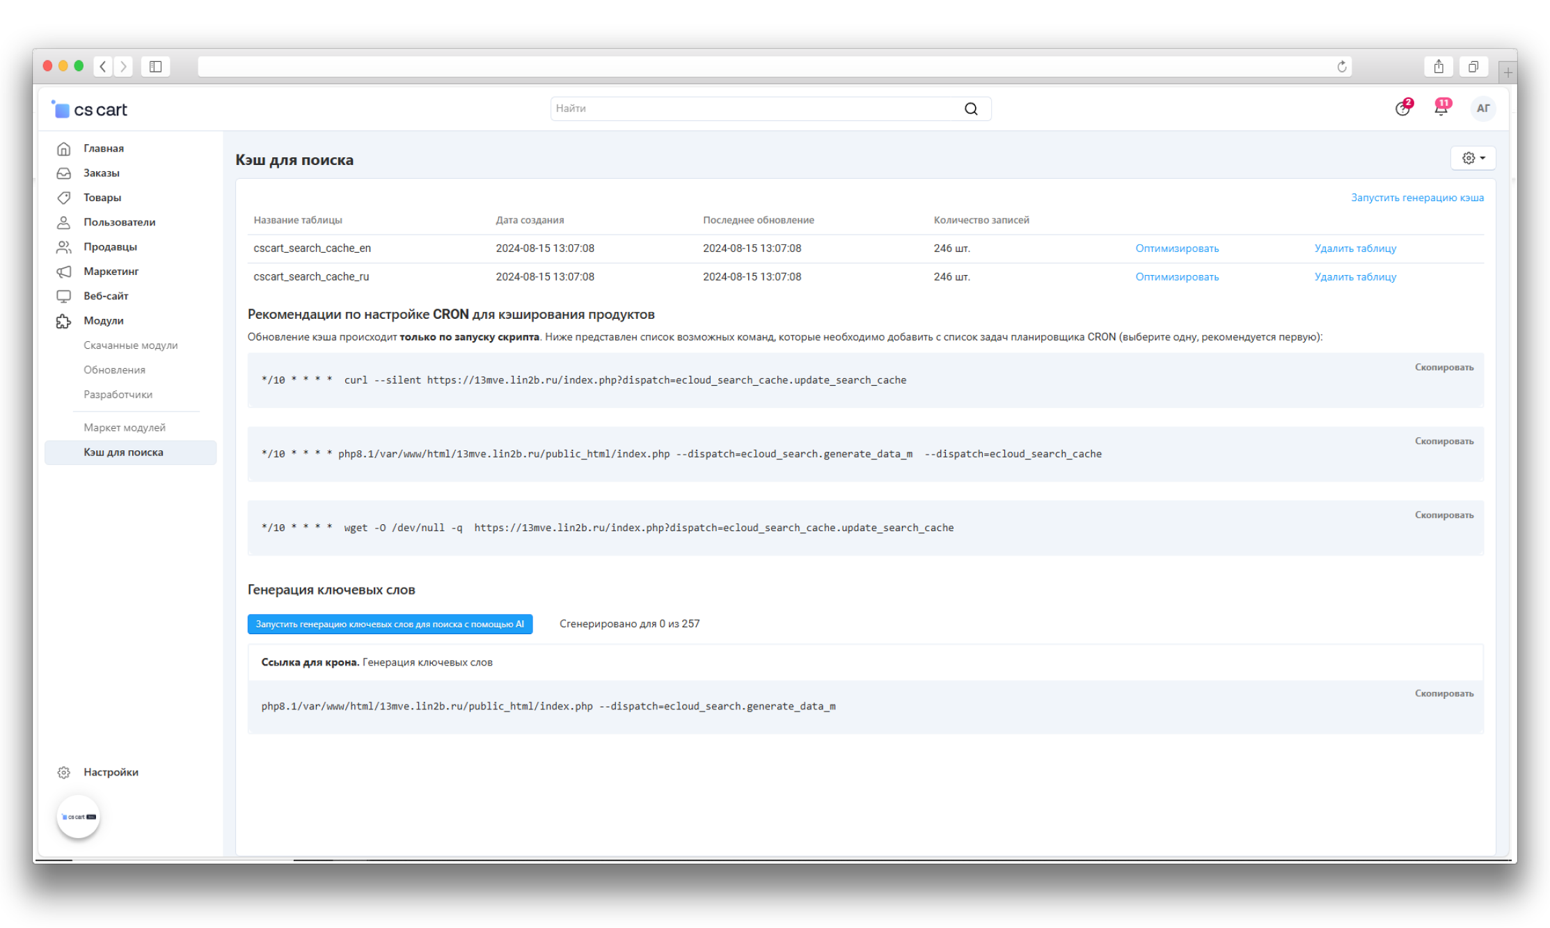Screen dimensions: 1550x928
Task: Click the search magnifier icon
Action: tap(971, 109)
